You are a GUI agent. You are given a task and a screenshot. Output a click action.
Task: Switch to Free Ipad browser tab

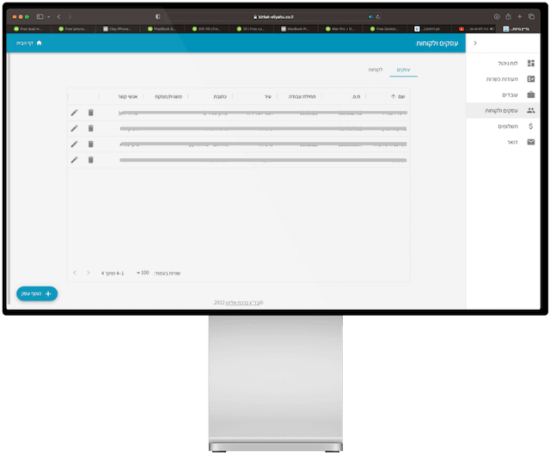click(x=28, y=28)
